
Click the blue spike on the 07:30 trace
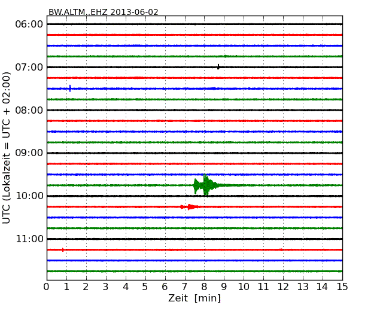pyautogui.click(x=70, y=89)
